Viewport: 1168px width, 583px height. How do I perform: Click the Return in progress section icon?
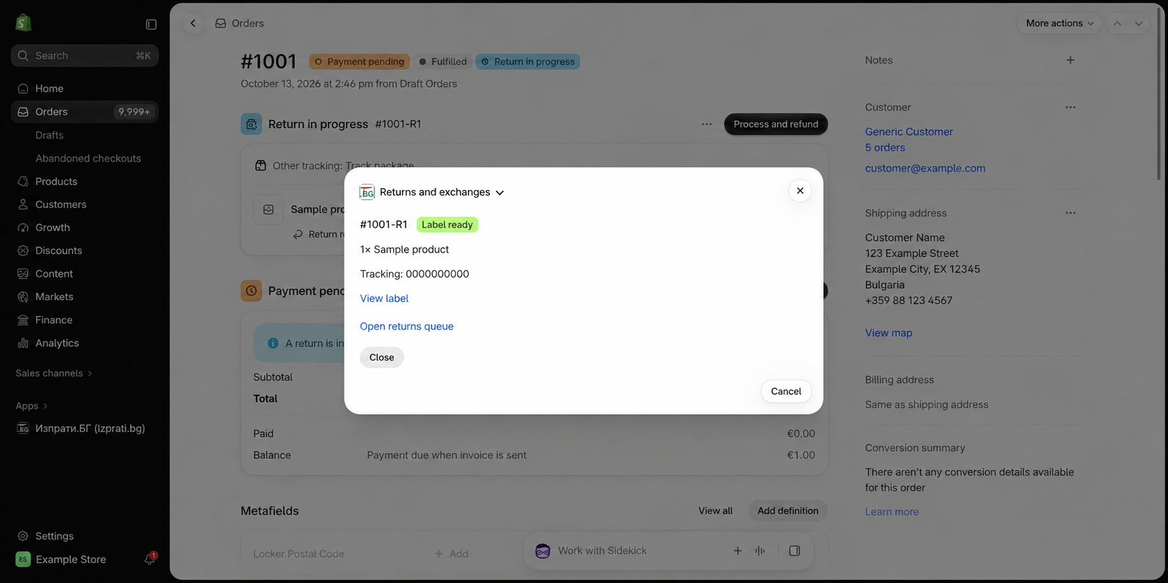coord(251,124)
